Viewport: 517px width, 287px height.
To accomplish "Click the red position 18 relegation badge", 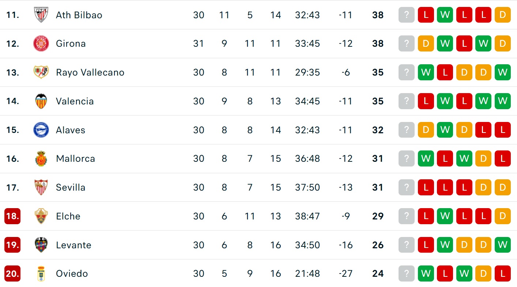I will (12, 216).
